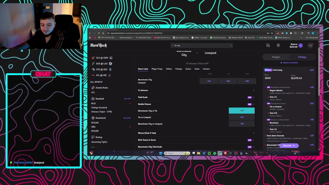This screenshot has width=329, height=185.
Task: Switch bet slip to Singles
Action: point(276,57)
